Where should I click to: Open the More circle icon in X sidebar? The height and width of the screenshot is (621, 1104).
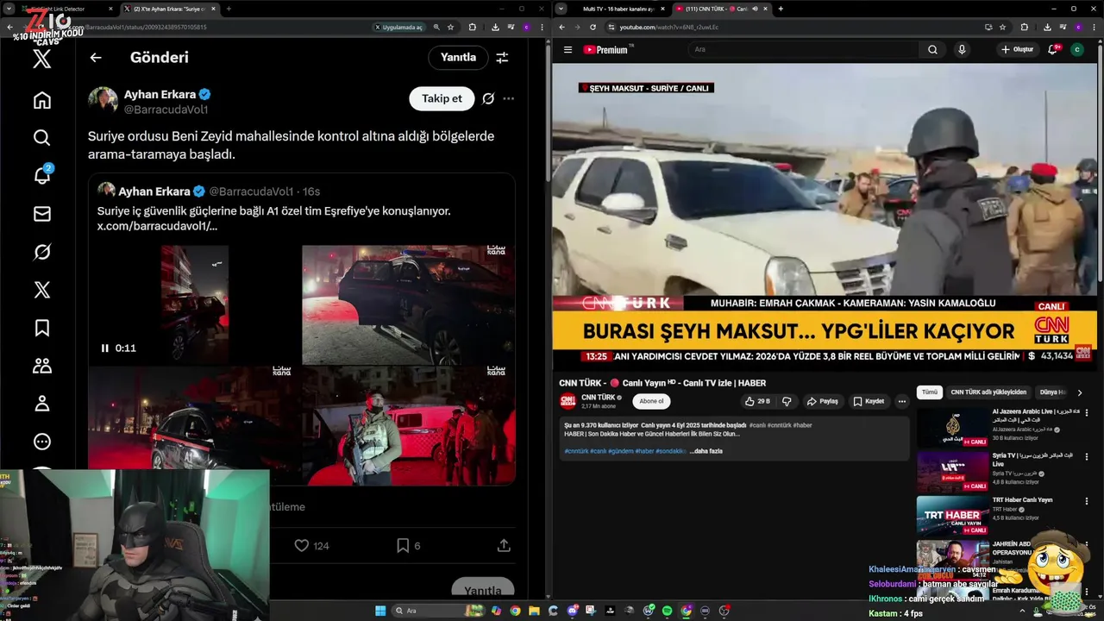click(x=42, y=442)
